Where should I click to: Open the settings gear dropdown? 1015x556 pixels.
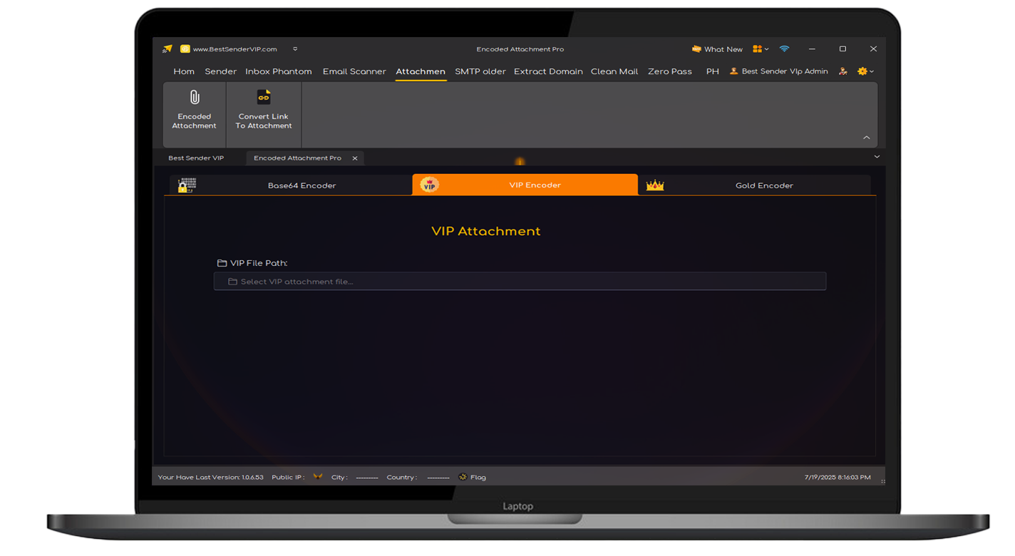click(865, 71)
